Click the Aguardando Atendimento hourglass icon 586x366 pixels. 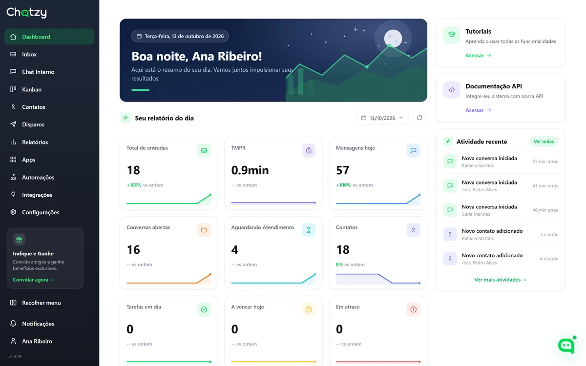(309, 230)
